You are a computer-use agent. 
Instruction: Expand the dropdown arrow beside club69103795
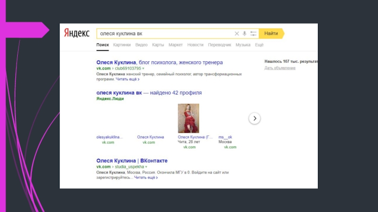pyautogui.click(x=143, y=68)
